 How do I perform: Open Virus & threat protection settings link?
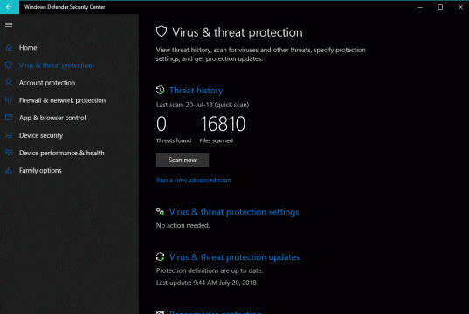[x=234, y=212]
